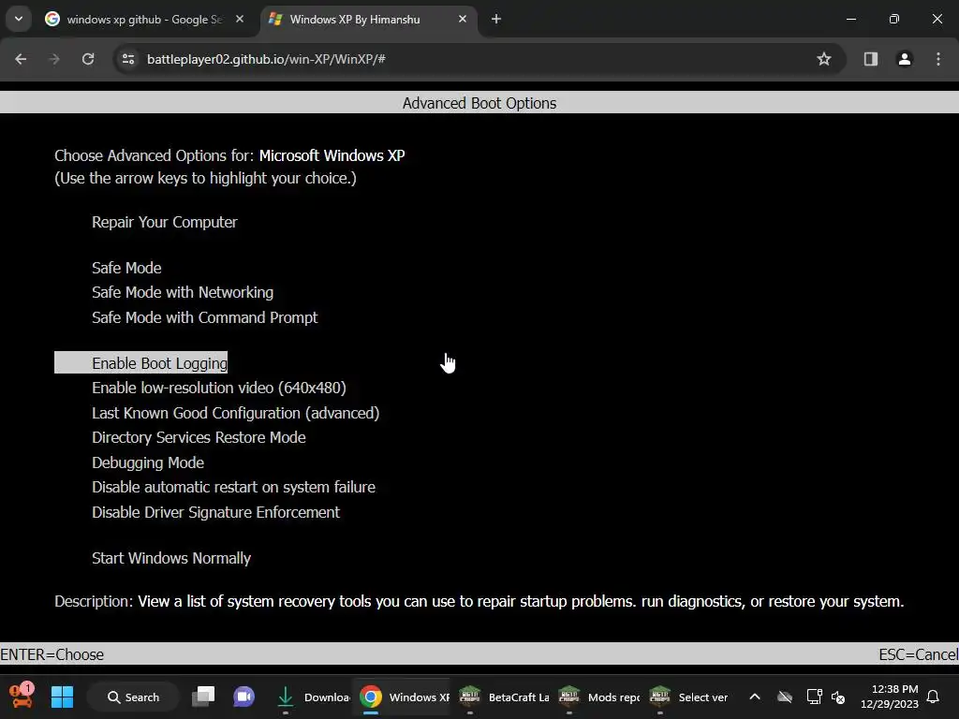Open the taskbar widget icon with notification badge
This screenshot has width=959, height=719.
pyautogui.click(x=22, y=696)
